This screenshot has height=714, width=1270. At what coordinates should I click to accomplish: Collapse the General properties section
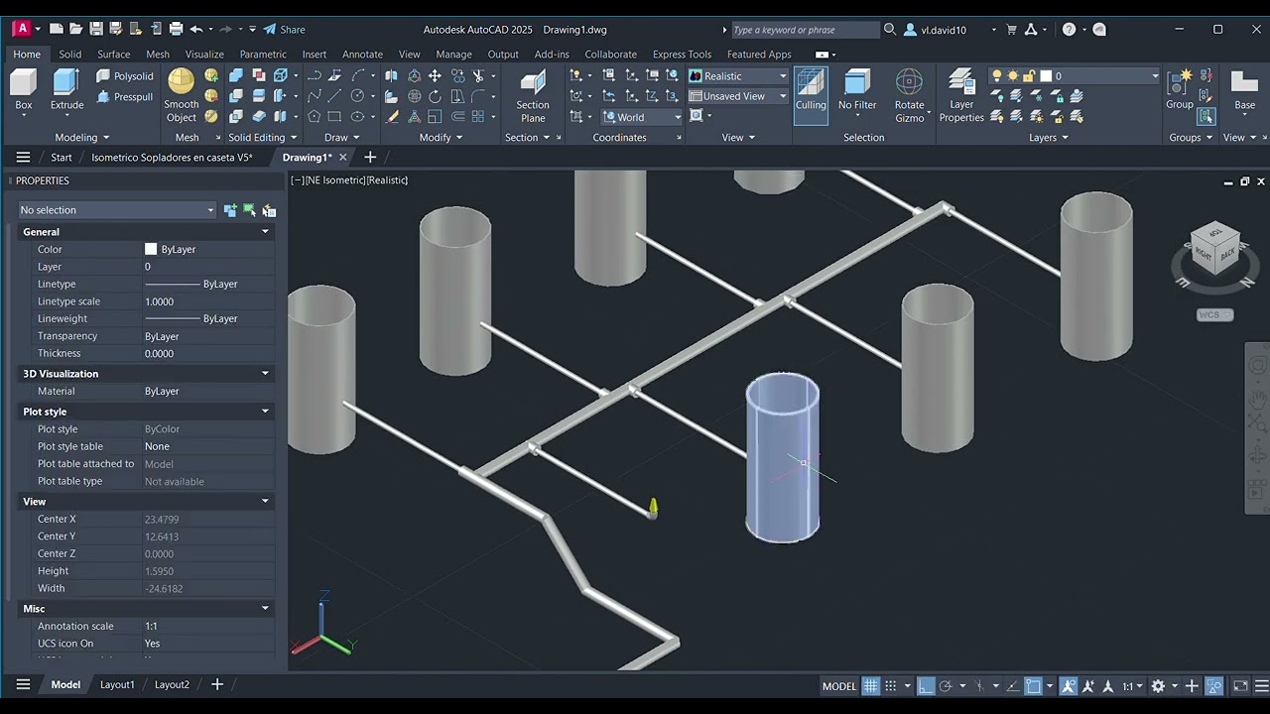(x=265, y=232)
